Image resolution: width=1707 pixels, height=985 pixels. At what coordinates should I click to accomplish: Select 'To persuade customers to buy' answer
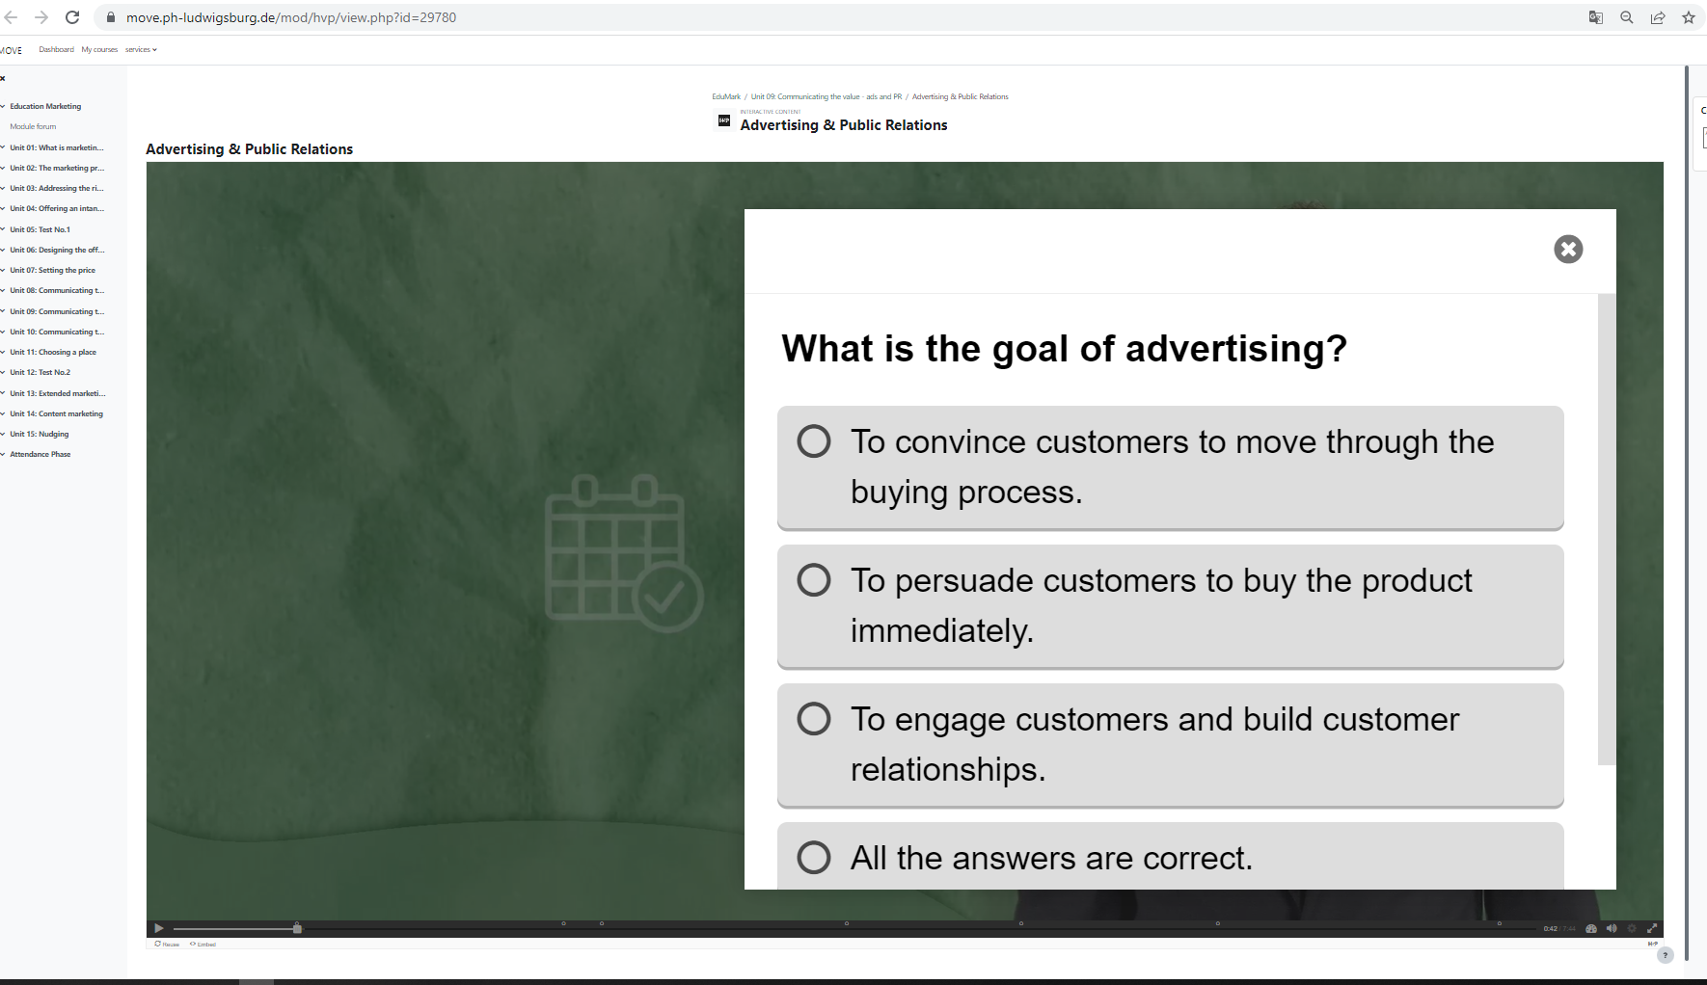(x=814, y=580)
